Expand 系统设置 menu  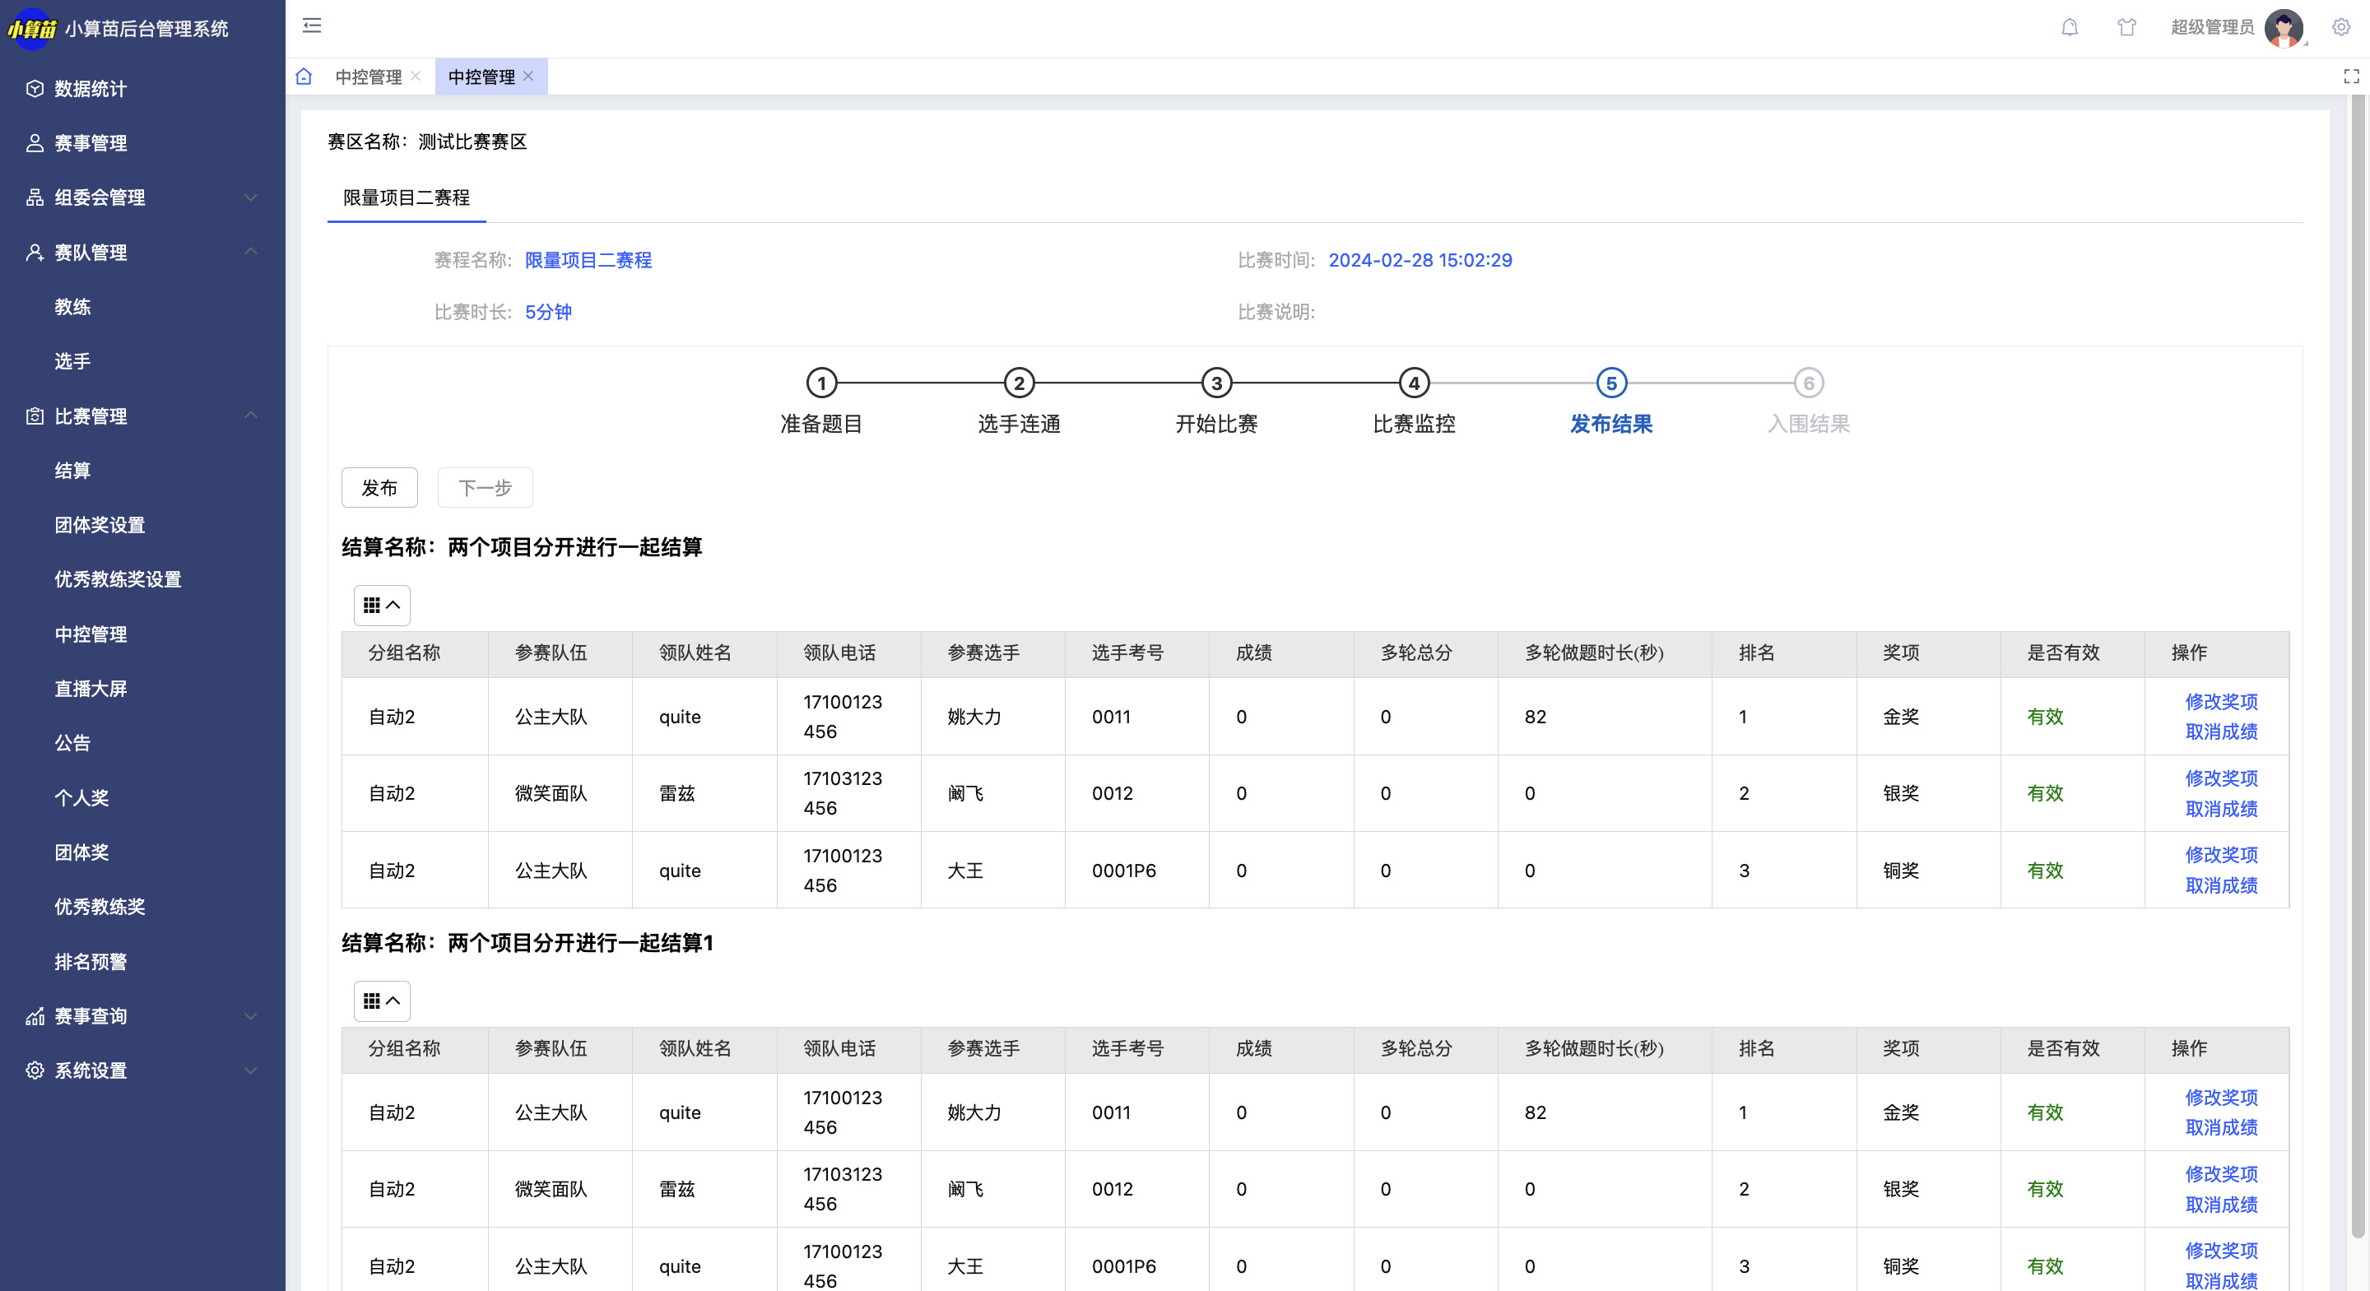142,1070
